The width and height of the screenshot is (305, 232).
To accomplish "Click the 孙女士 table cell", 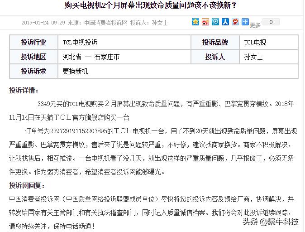I will pyautogui.click(x=269, y=57).
